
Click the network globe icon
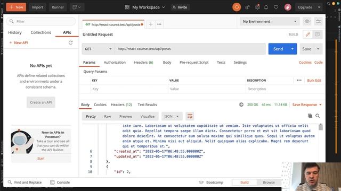click(x=241, y=105)
